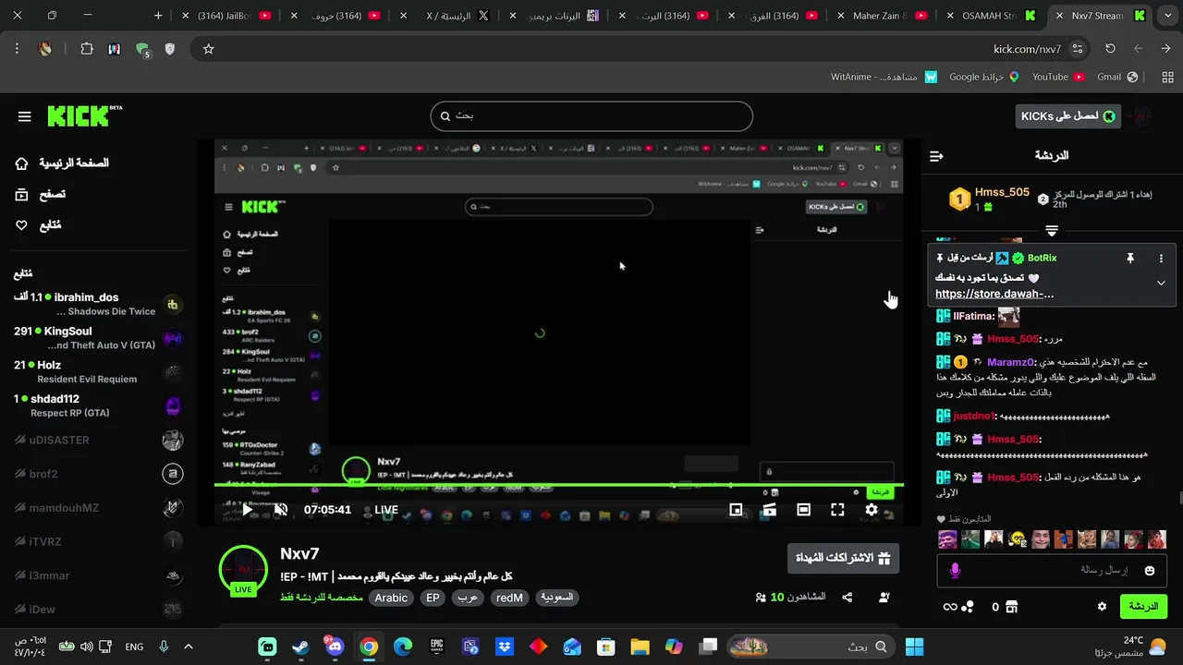Screen dimensions: 1183x665
Task: Play the Nxv7 stream
Action: (247, 510)
